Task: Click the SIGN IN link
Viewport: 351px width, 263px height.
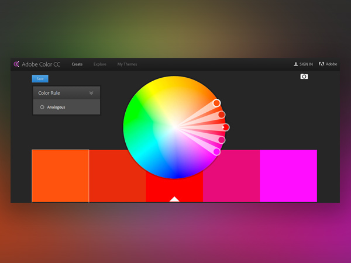Action: point(306,64)
